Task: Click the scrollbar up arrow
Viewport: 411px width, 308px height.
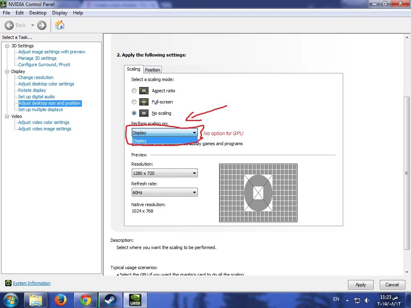Action: [x=407, y=37]
